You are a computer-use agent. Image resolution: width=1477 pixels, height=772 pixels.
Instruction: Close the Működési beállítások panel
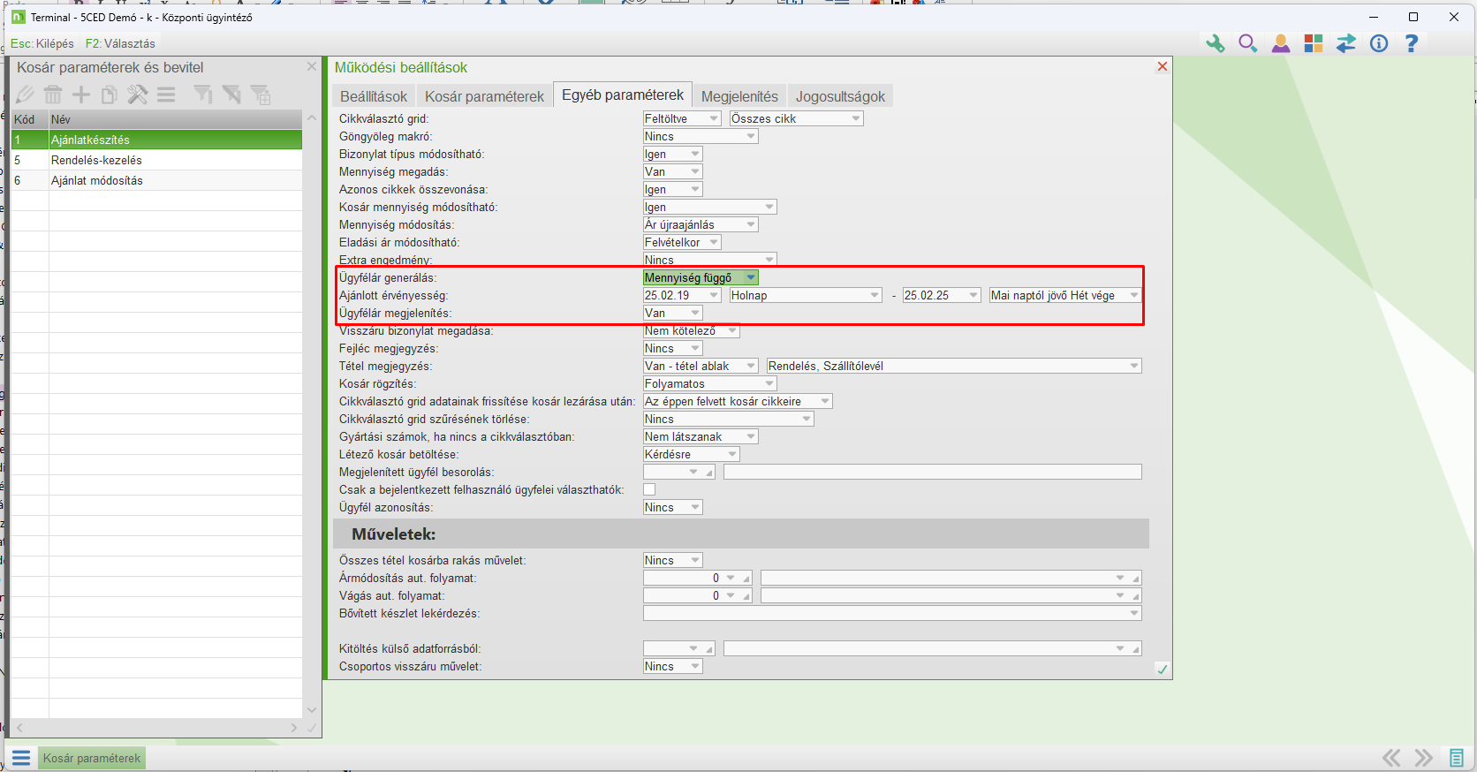[x=1163, y=67]
